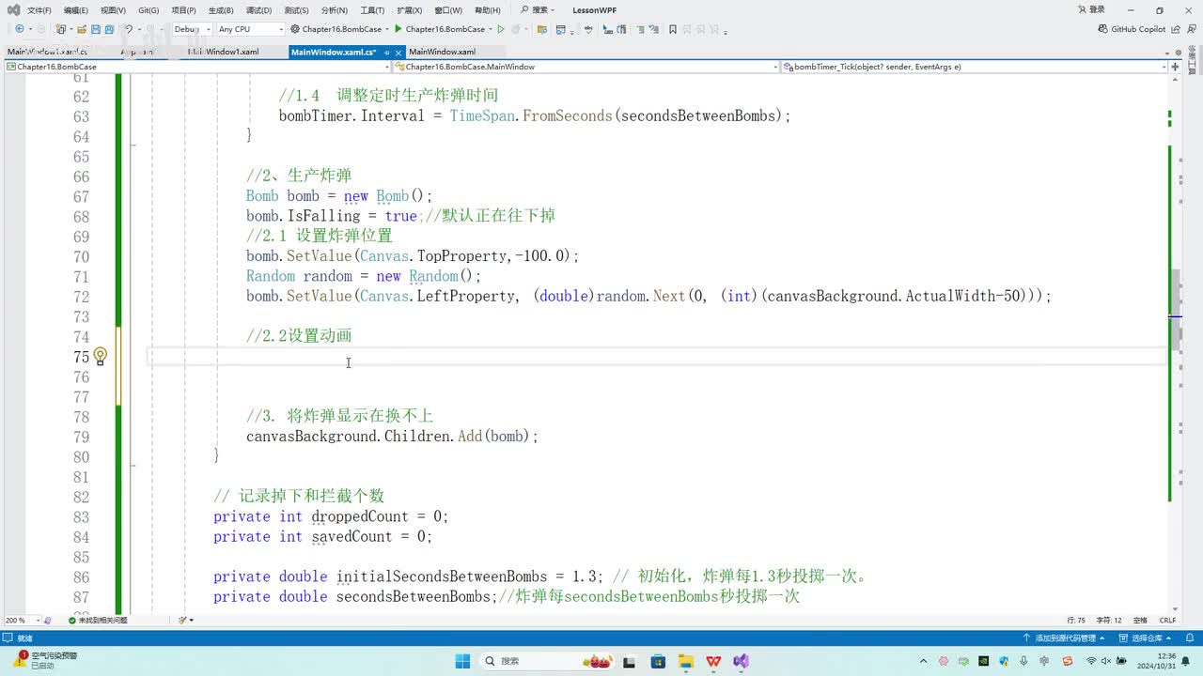The height and width of the screenshot is (676, 1203).
Task: Show hidden system tray icons
Action: 924,661
